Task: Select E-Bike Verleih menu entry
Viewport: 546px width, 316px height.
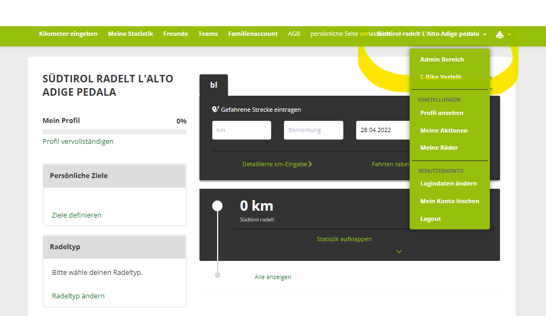Action: click(441, 77)
